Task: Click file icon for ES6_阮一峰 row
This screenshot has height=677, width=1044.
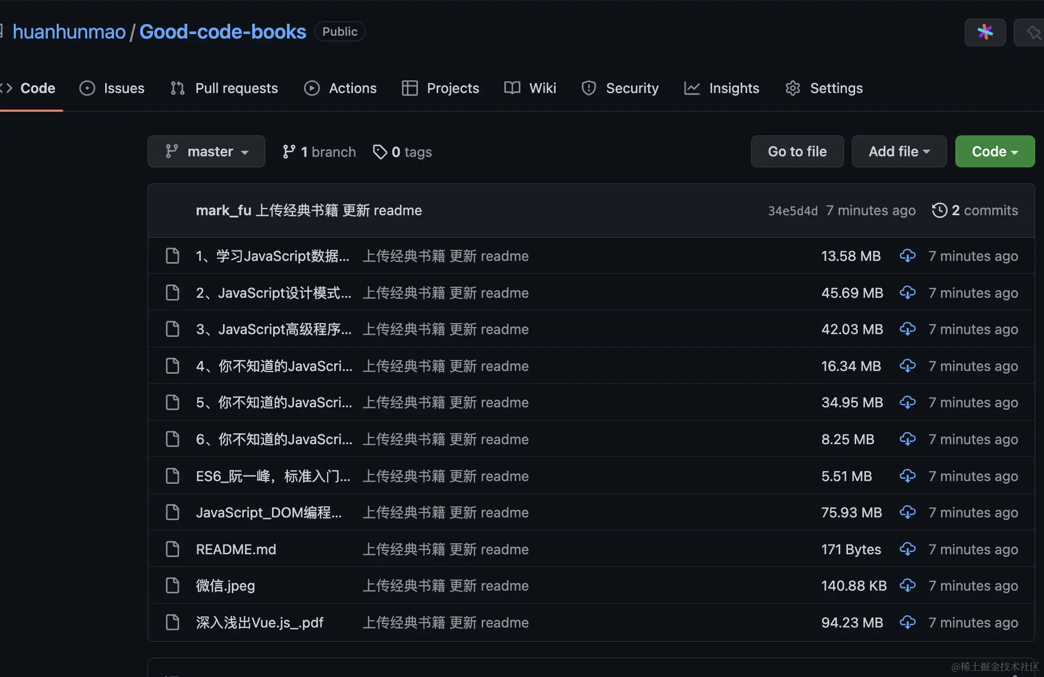Action: [172, 476]
